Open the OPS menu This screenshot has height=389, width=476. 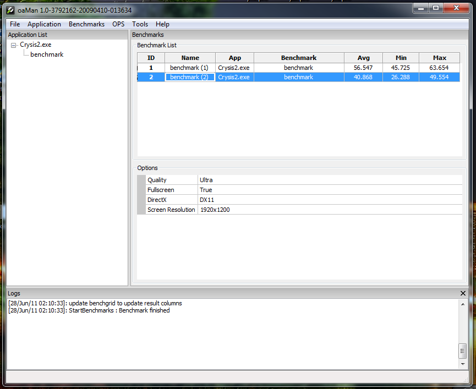(x=118, y=24)
